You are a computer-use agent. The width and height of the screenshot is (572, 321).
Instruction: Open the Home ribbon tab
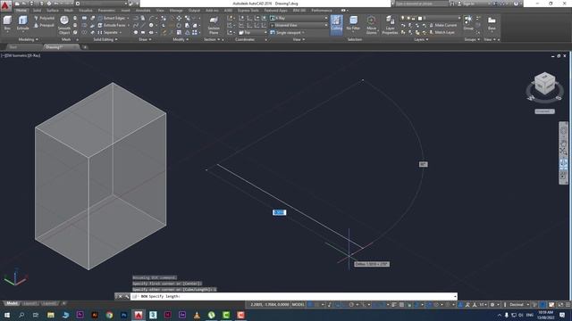[x=21, y=10]
